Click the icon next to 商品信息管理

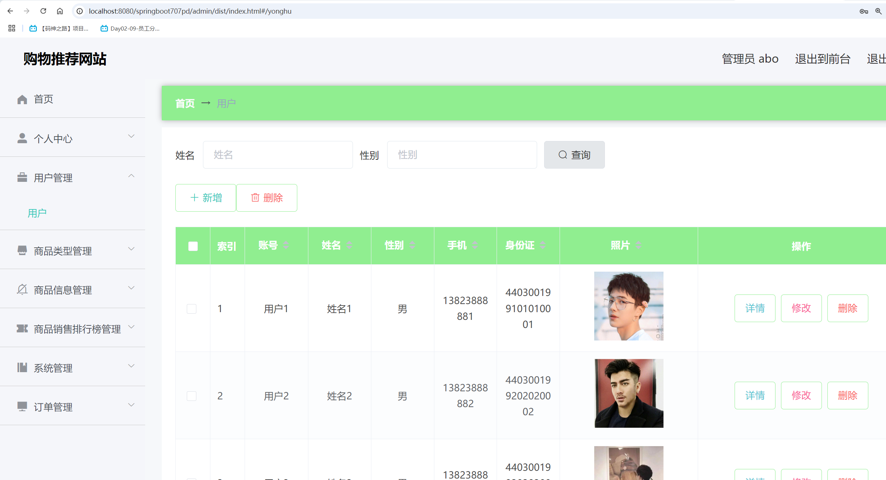(x=22, y=290)
